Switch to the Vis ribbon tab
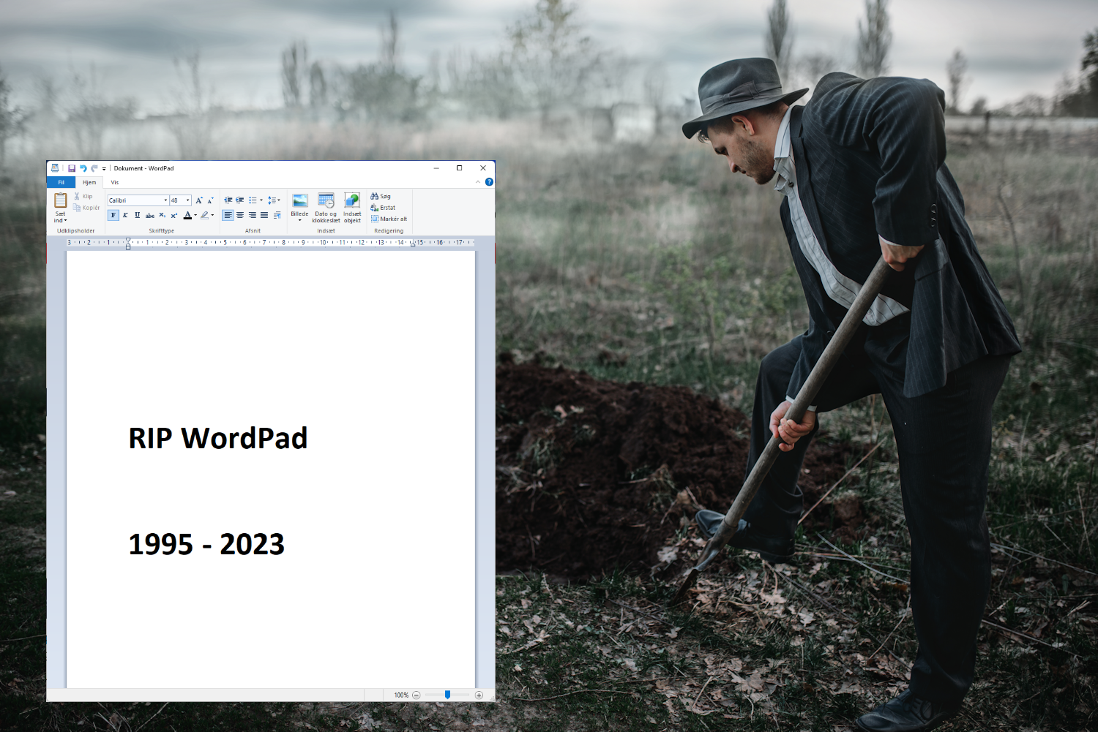The image size is (1098, 732). coord(113,182)
